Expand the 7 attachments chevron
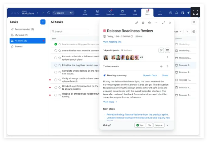This screenshot has width=208, height=142. (167, 66)
